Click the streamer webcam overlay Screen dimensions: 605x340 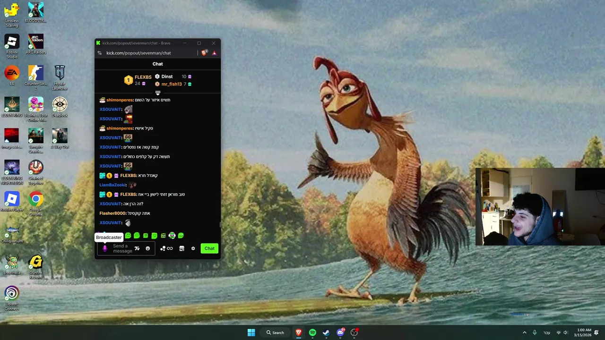point(540,207)
